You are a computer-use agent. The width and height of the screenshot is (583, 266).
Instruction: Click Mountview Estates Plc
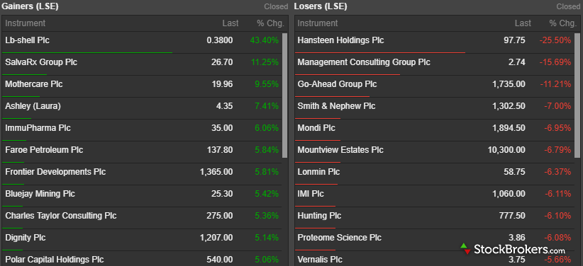point(340,149)
